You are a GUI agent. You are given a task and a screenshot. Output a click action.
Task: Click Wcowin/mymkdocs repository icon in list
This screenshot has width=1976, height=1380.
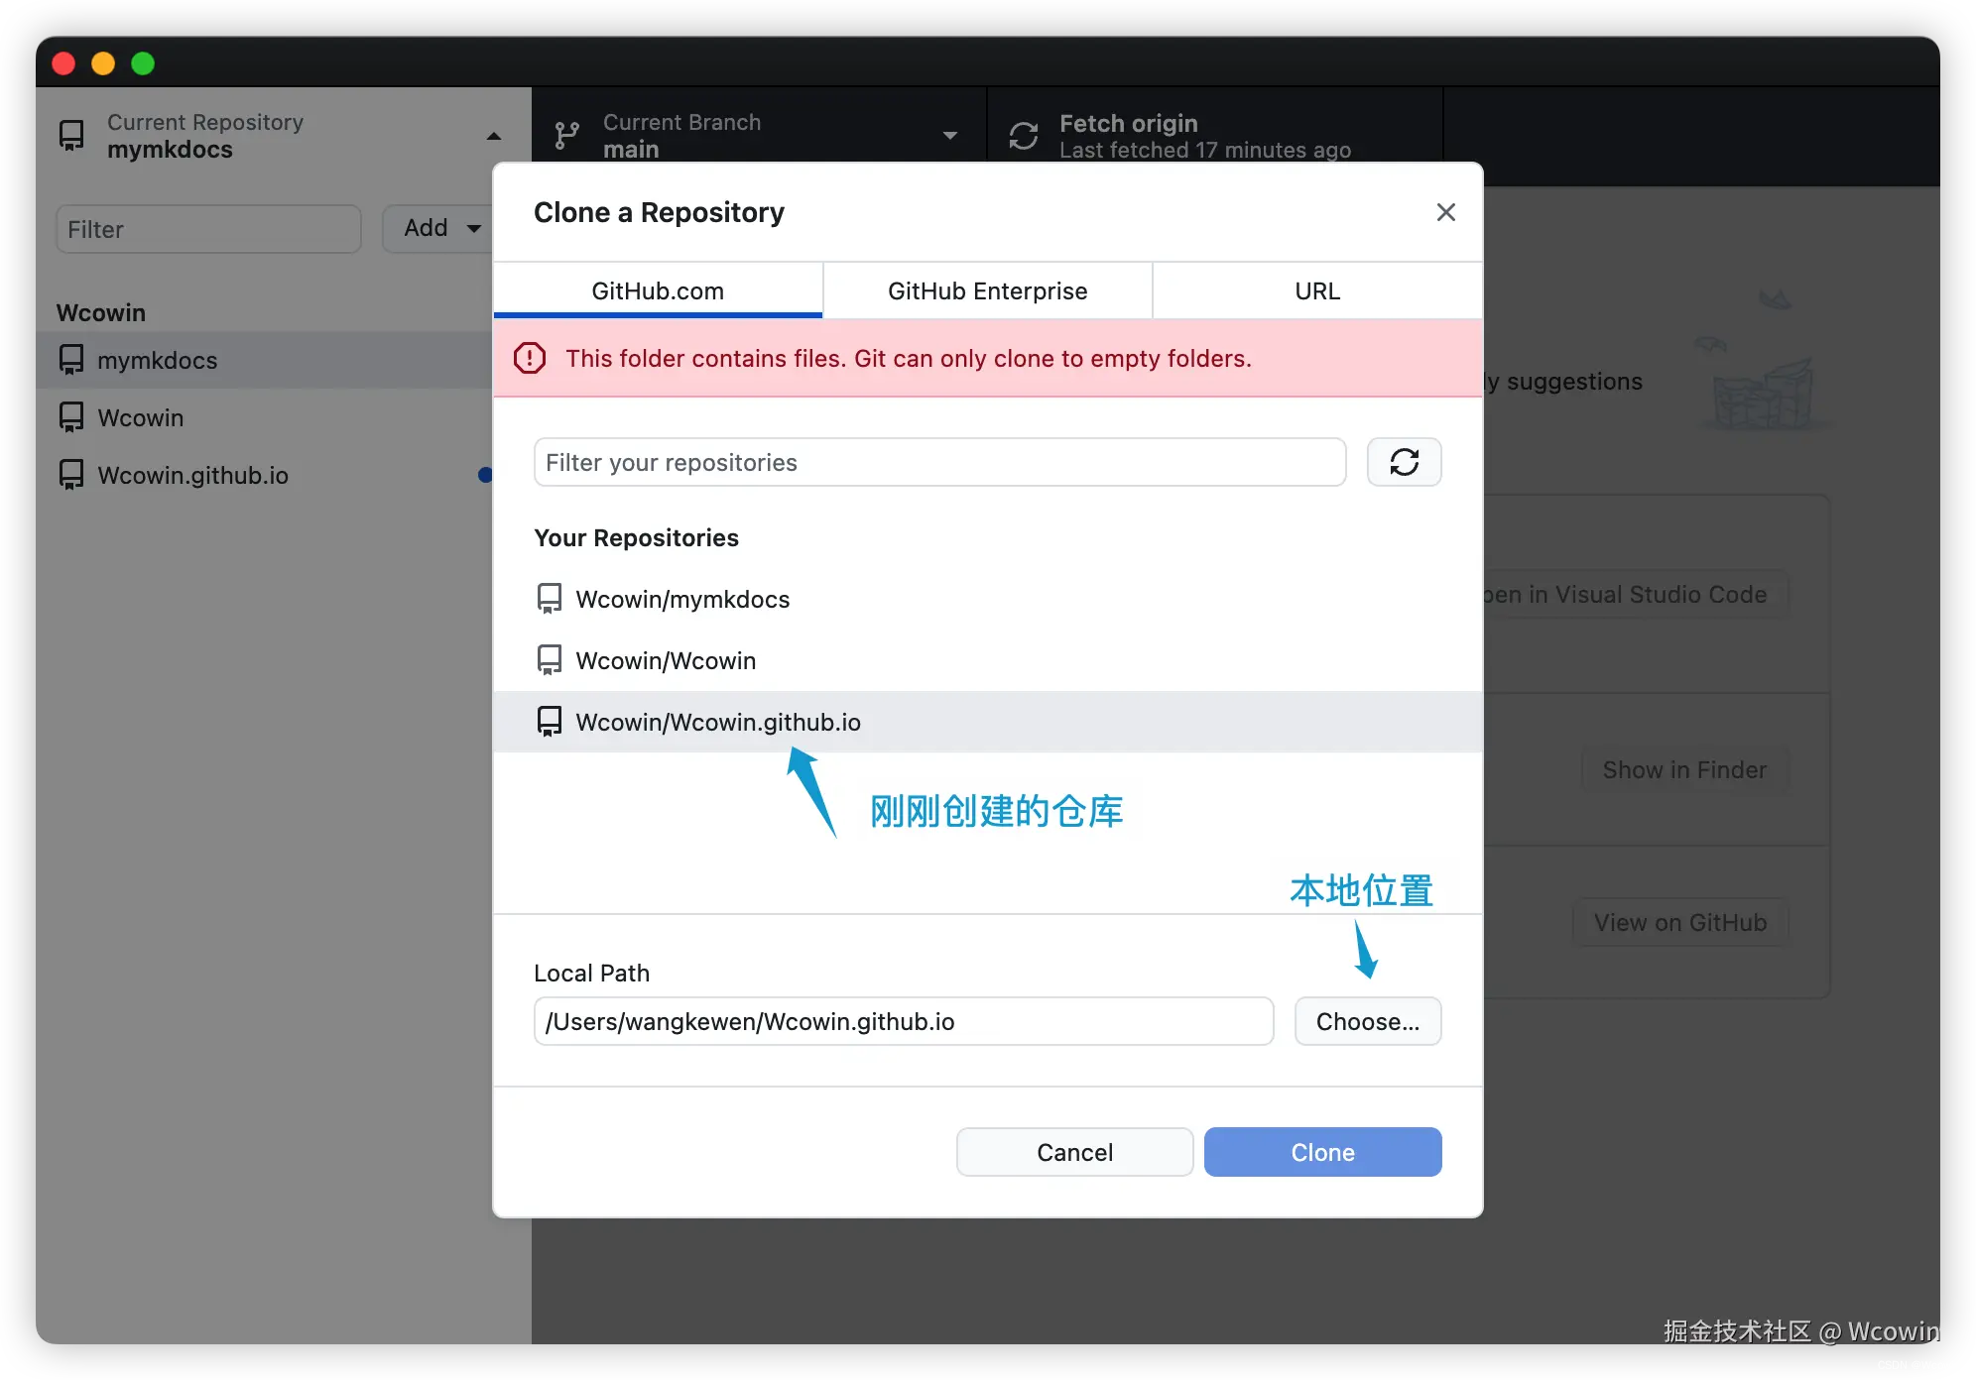coord(549,599)
